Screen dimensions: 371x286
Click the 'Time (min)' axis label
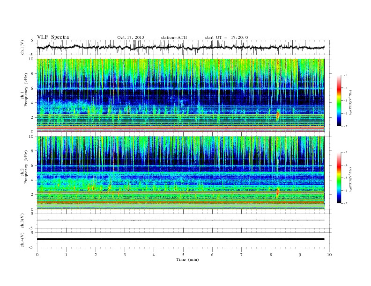(x=187, y=259)
